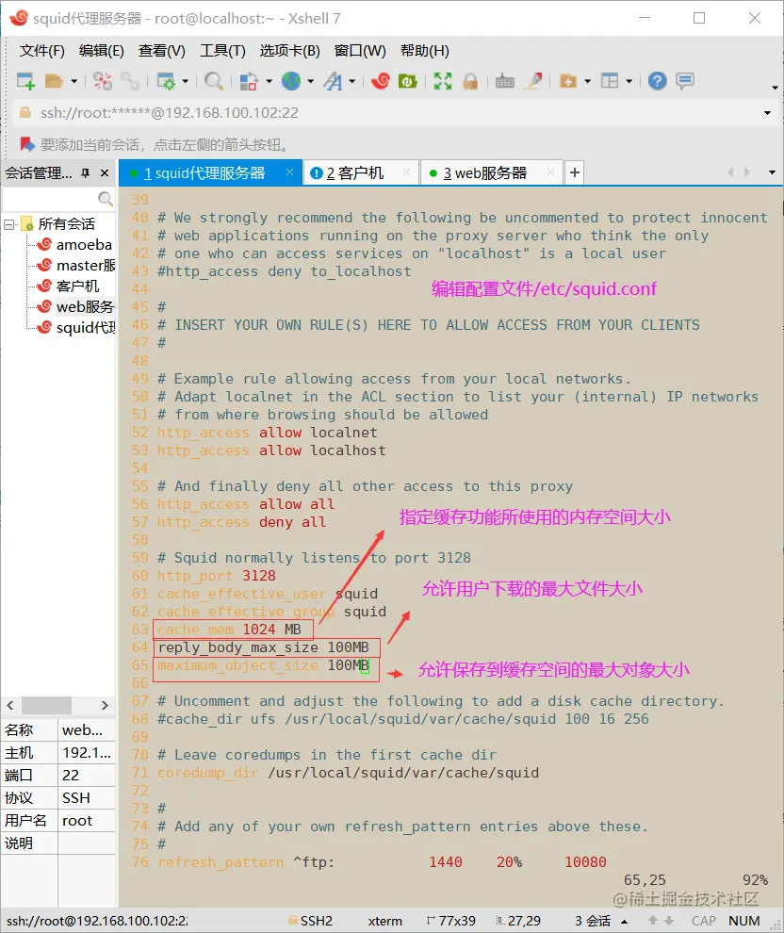This screenshot has height=933, width=784.
Task: Click the Font toolbar icon
Action: [334, 81]
